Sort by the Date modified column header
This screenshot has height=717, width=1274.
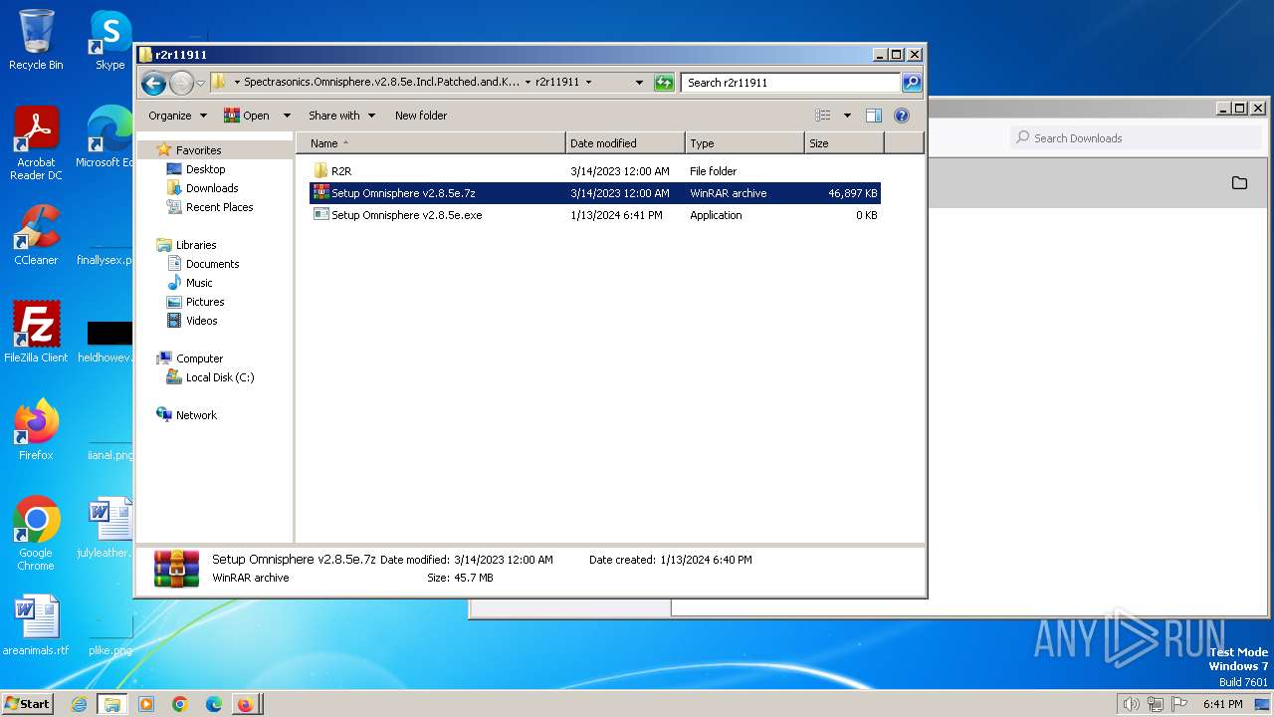pyautogui.click(x=625, y=143)
